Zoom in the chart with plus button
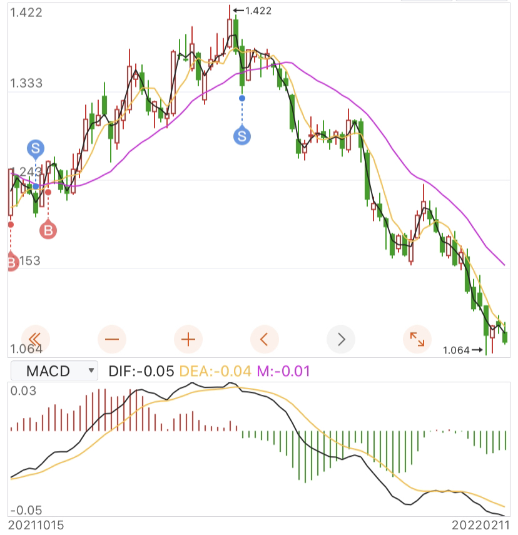The width and height of the screenshot is (518, 535). pyautogui.click(x=188, y=340)
